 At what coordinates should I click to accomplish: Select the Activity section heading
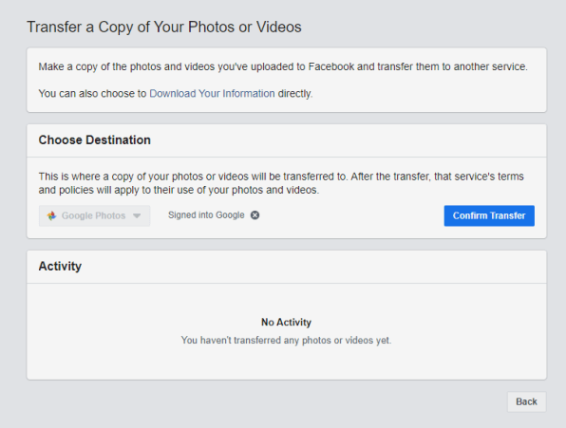coord(60,266)
